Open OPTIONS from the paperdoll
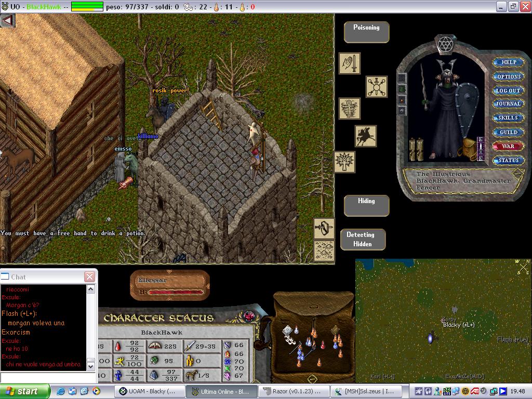This screenshot has width=532, height=399. 509,76
